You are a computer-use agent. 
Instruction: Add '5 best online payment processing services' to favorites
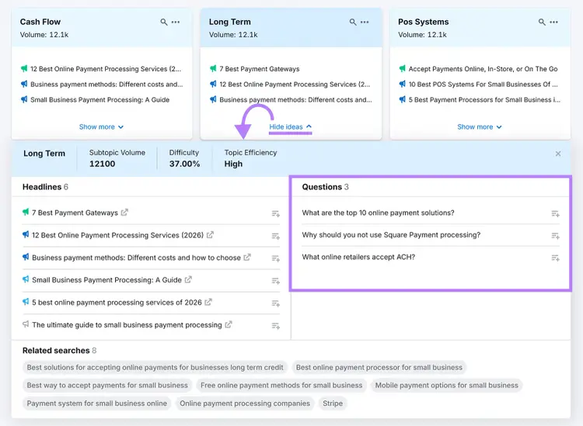tap(275, 303)
